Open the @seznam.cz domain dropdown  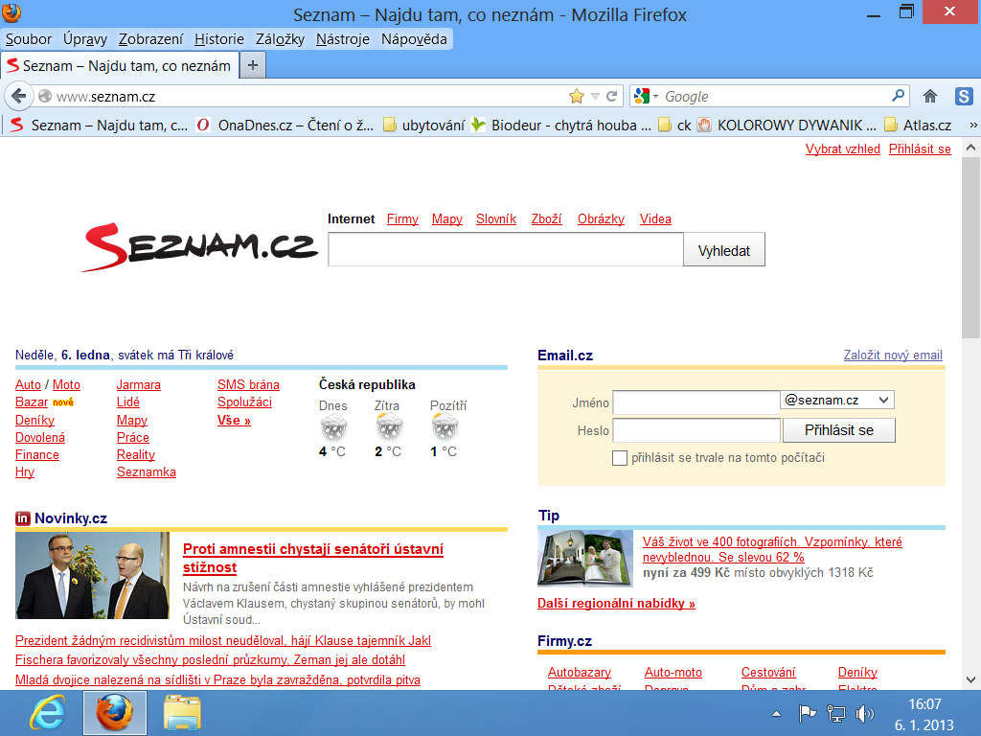837,400
